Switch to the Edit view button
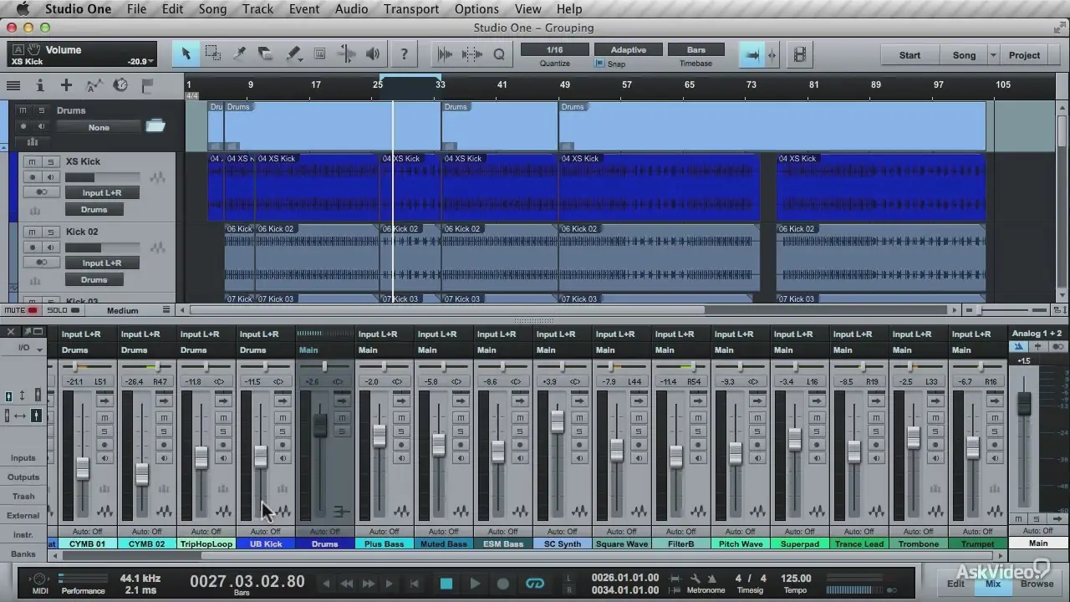 coord(955,584)
